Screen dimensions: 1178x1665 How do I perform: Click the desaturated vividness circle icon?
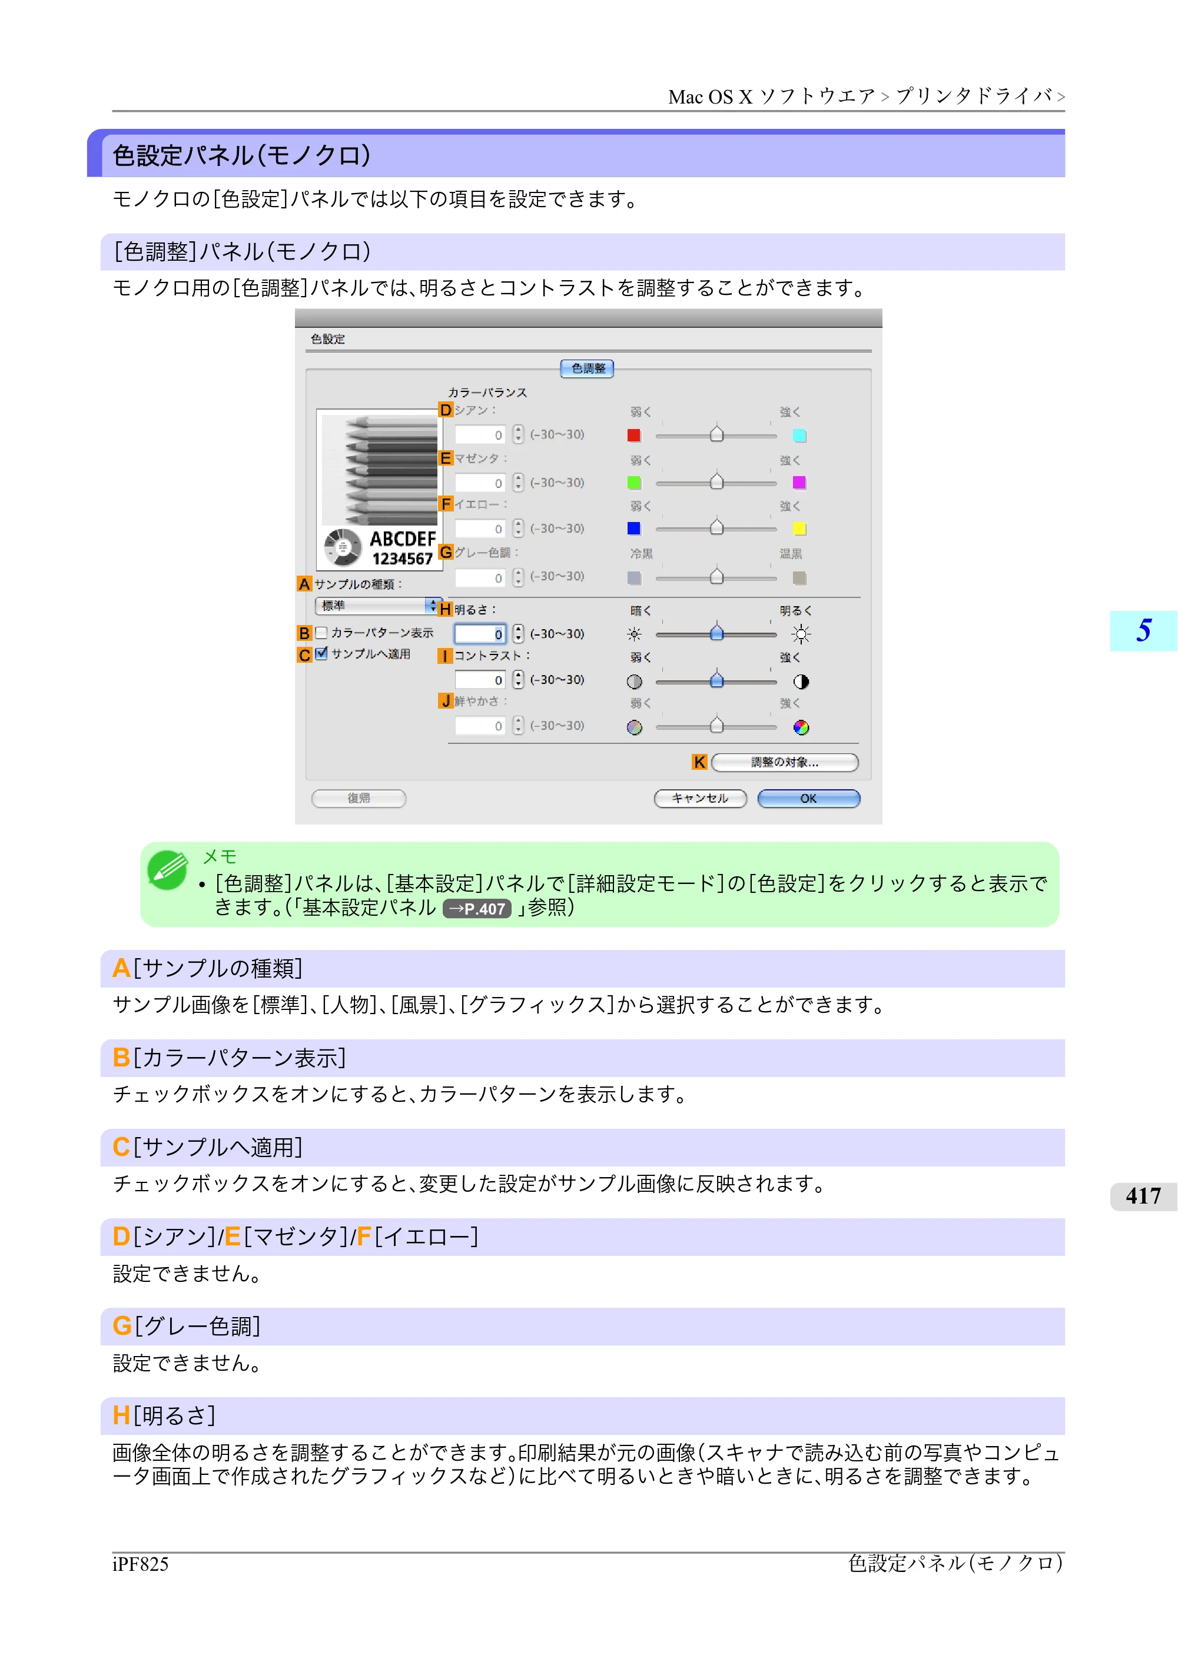point(634,727)
